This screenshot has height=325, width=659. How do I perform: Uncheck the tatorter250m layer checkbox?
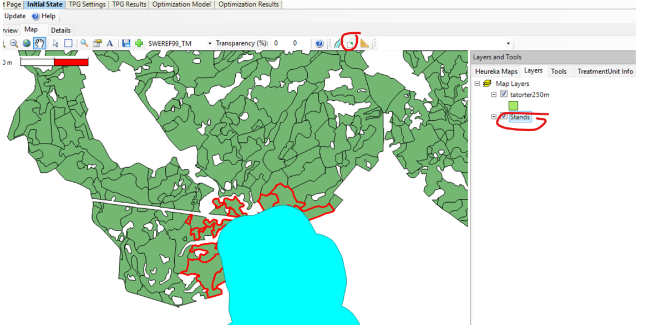point(504,94)
